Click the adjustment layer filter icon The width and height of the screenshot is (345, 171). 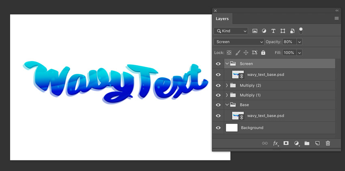point(264,31)
